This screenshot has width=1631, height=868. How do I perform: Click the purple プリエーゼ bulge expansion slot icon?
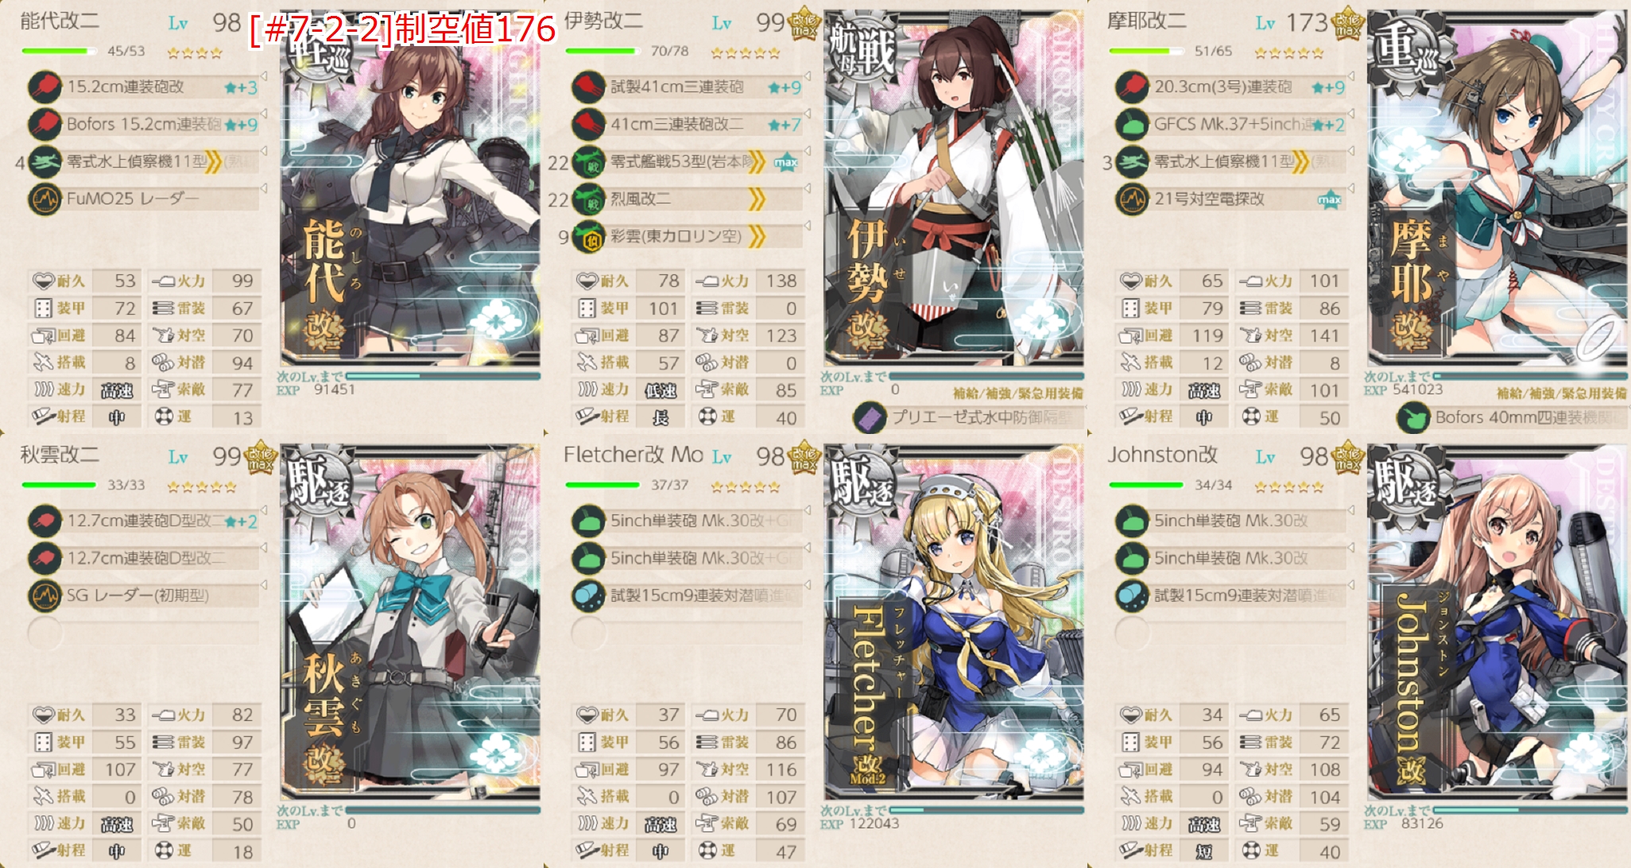(870, 417)
